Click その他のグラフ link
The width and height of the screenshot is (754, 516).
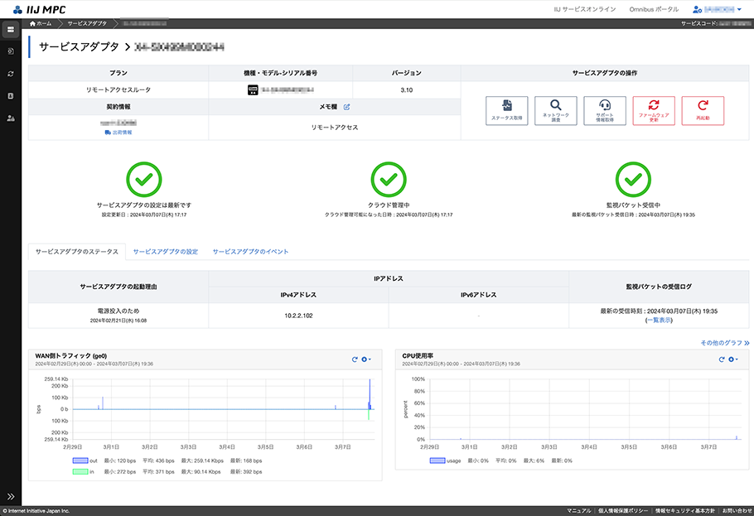click(724, 342)
